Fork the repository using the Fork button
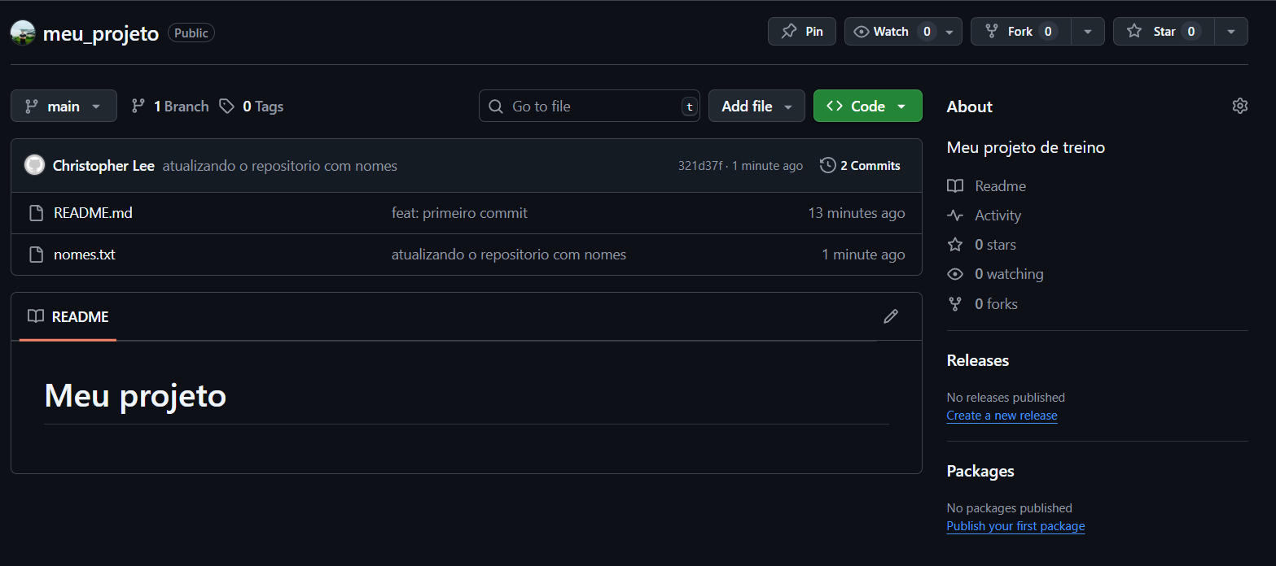 click(x=1020, y=31)
